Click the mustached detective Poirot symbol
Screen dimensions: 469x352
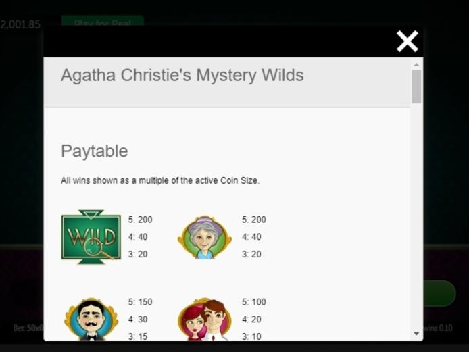[91, 319]
